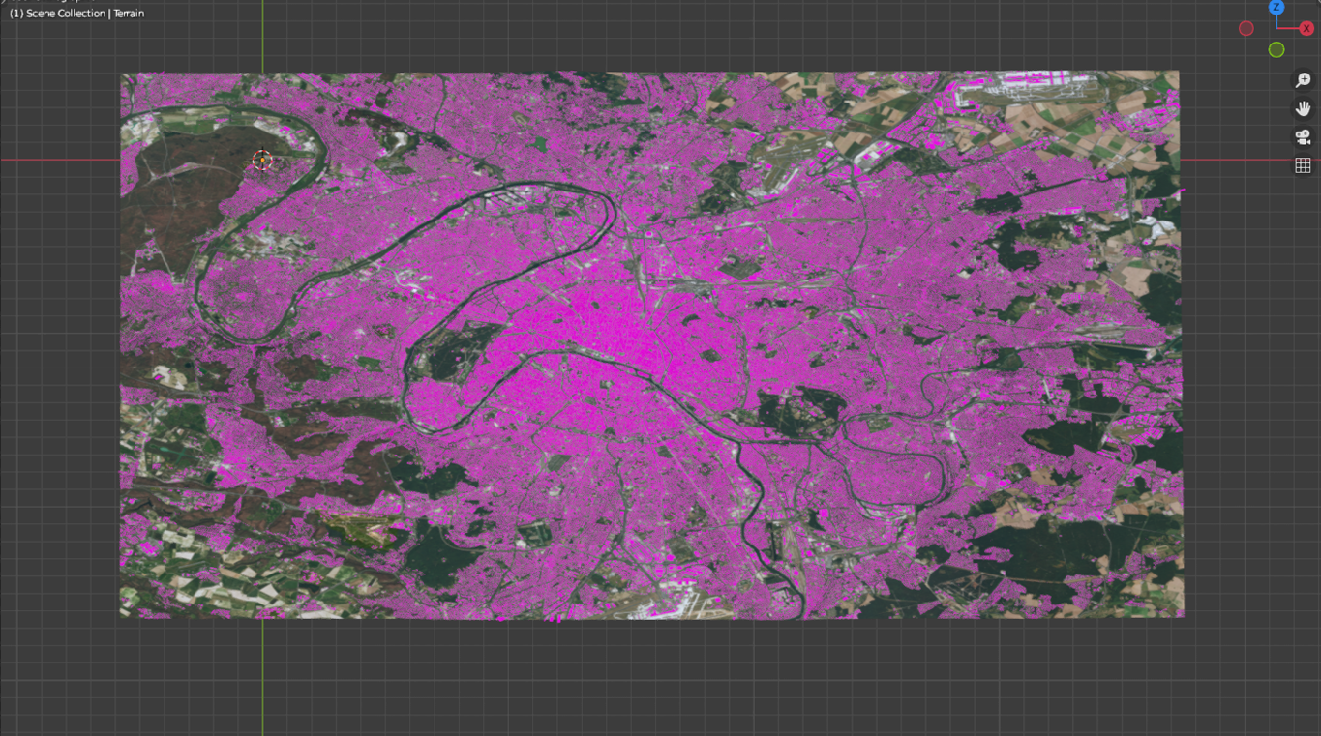Viewport: 1321px width, 736px height.
Task: Click the Scene Collection | Terrain overlay text
Action: pyautogui.click(x=76, y=14)
